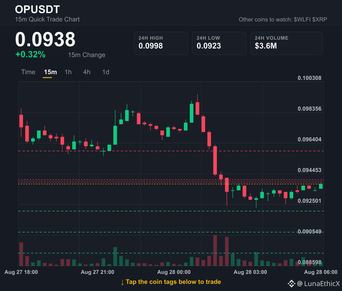Select the Time interval tab
The image size is (342, 291).
(28, 72)
